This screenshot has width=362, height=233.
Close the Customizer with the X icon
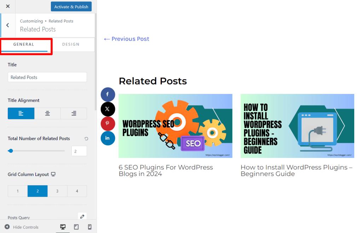click(x=8, y=6)
